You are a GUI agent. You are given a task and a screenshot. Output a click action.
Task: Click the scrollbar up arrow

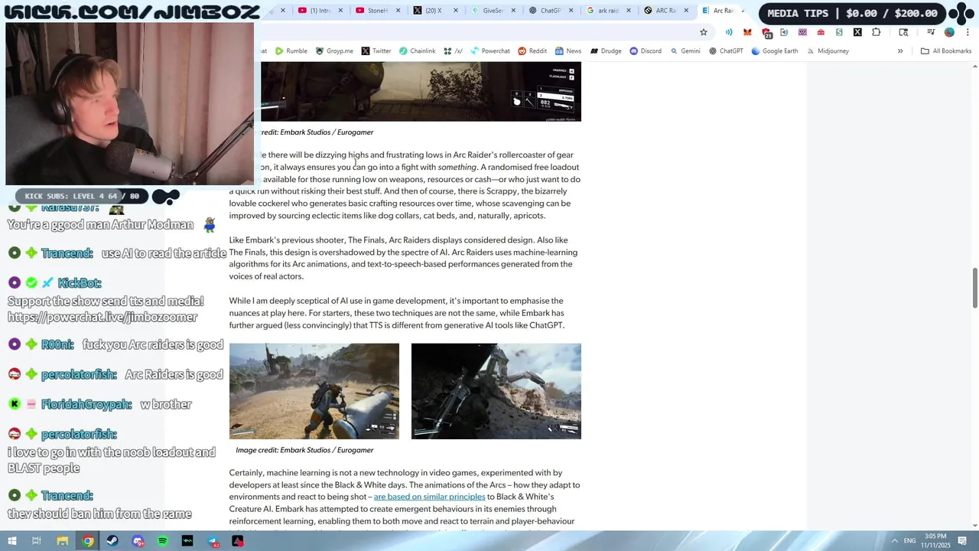(974, 66)
